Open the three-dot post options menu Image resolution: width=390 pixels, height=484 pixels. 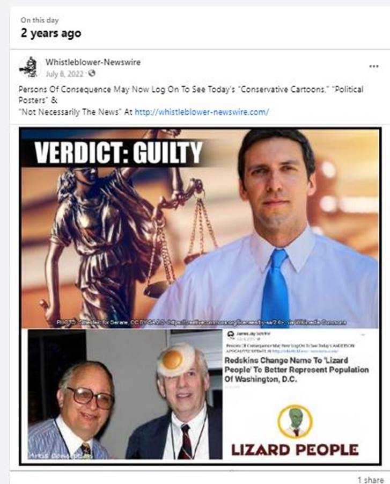[x=374, y=67]
